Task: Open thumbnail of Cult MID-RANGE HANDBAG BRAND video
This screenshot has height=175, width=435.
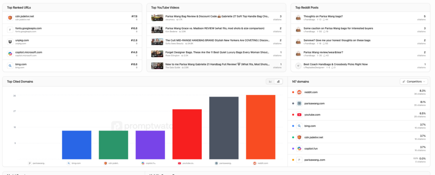Action: [157, 42]
